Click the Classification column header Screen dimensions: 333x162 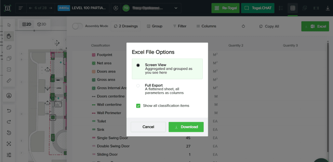click(100, 45)
